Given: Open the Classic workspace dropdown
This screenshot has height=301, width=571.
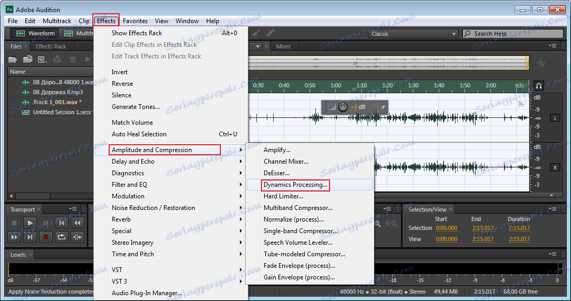Looking at the screenshot, I should pyautogui.click(x=413, y=34).
